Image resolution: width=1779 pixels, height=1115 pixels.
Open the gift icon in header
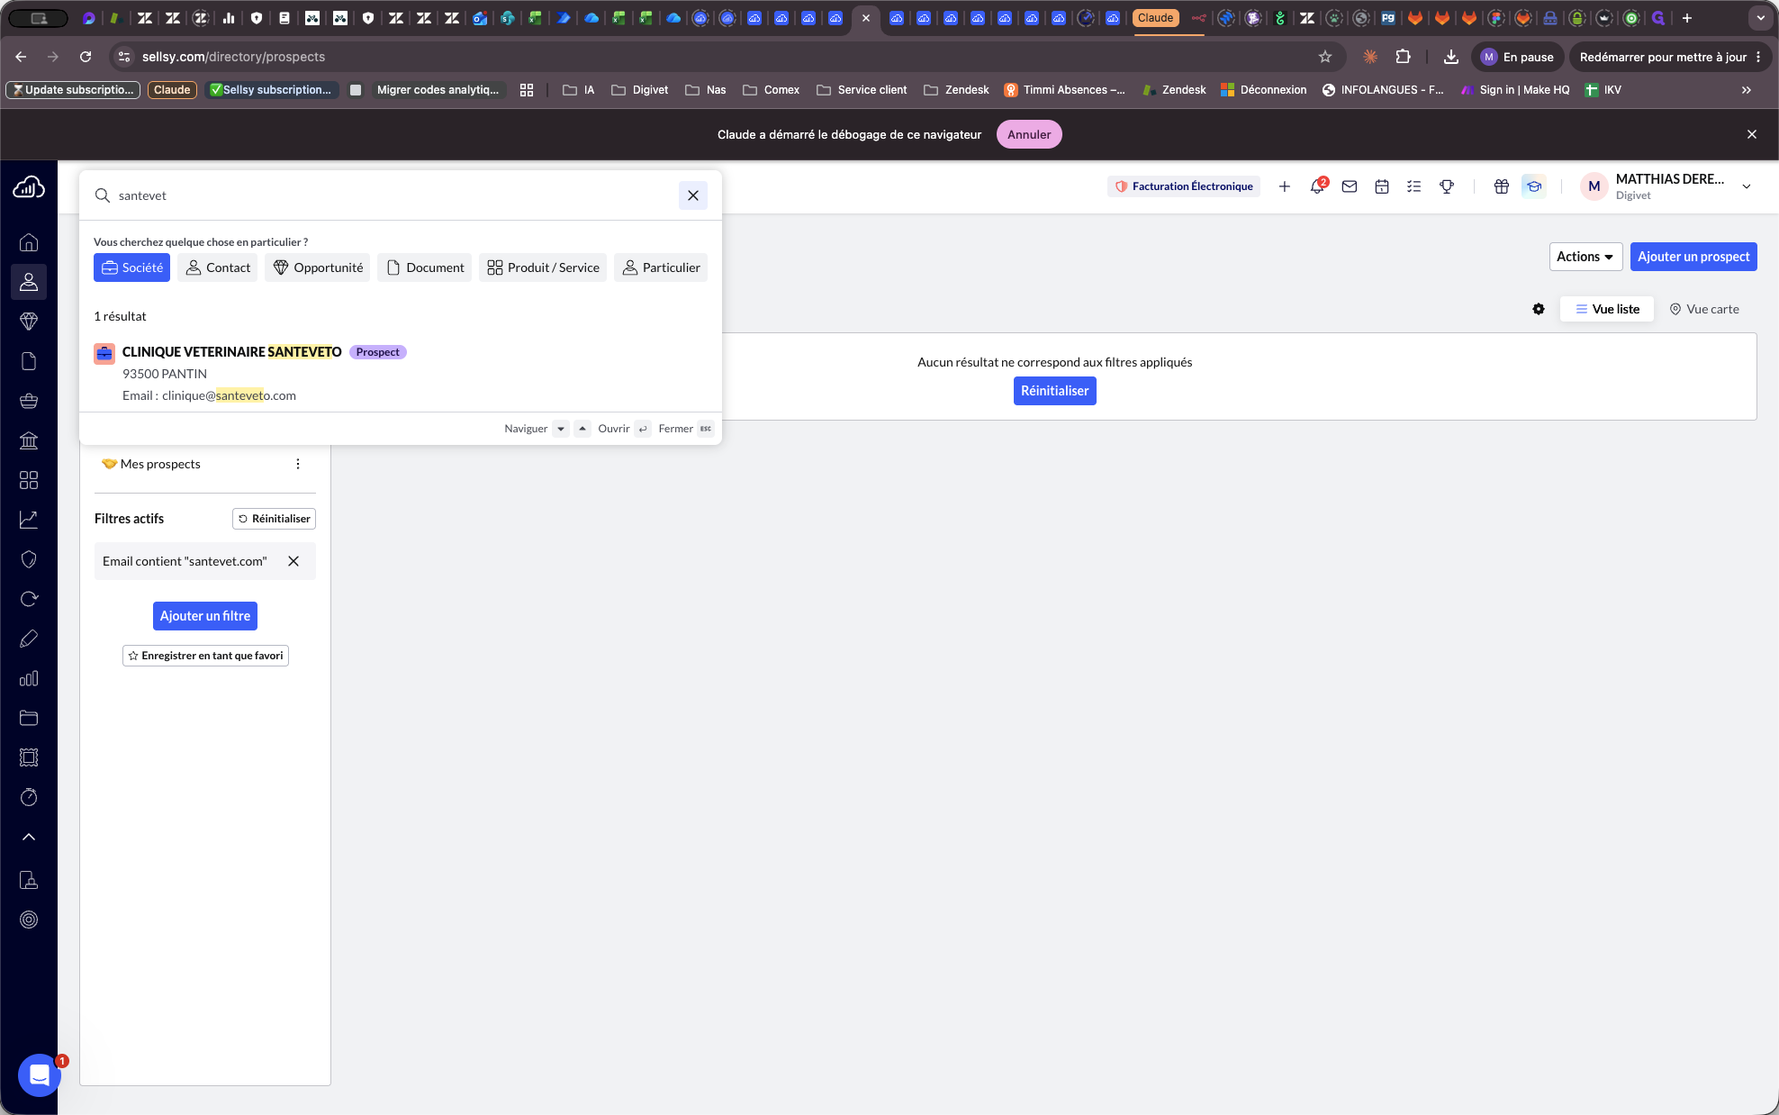coord(1502,186)
